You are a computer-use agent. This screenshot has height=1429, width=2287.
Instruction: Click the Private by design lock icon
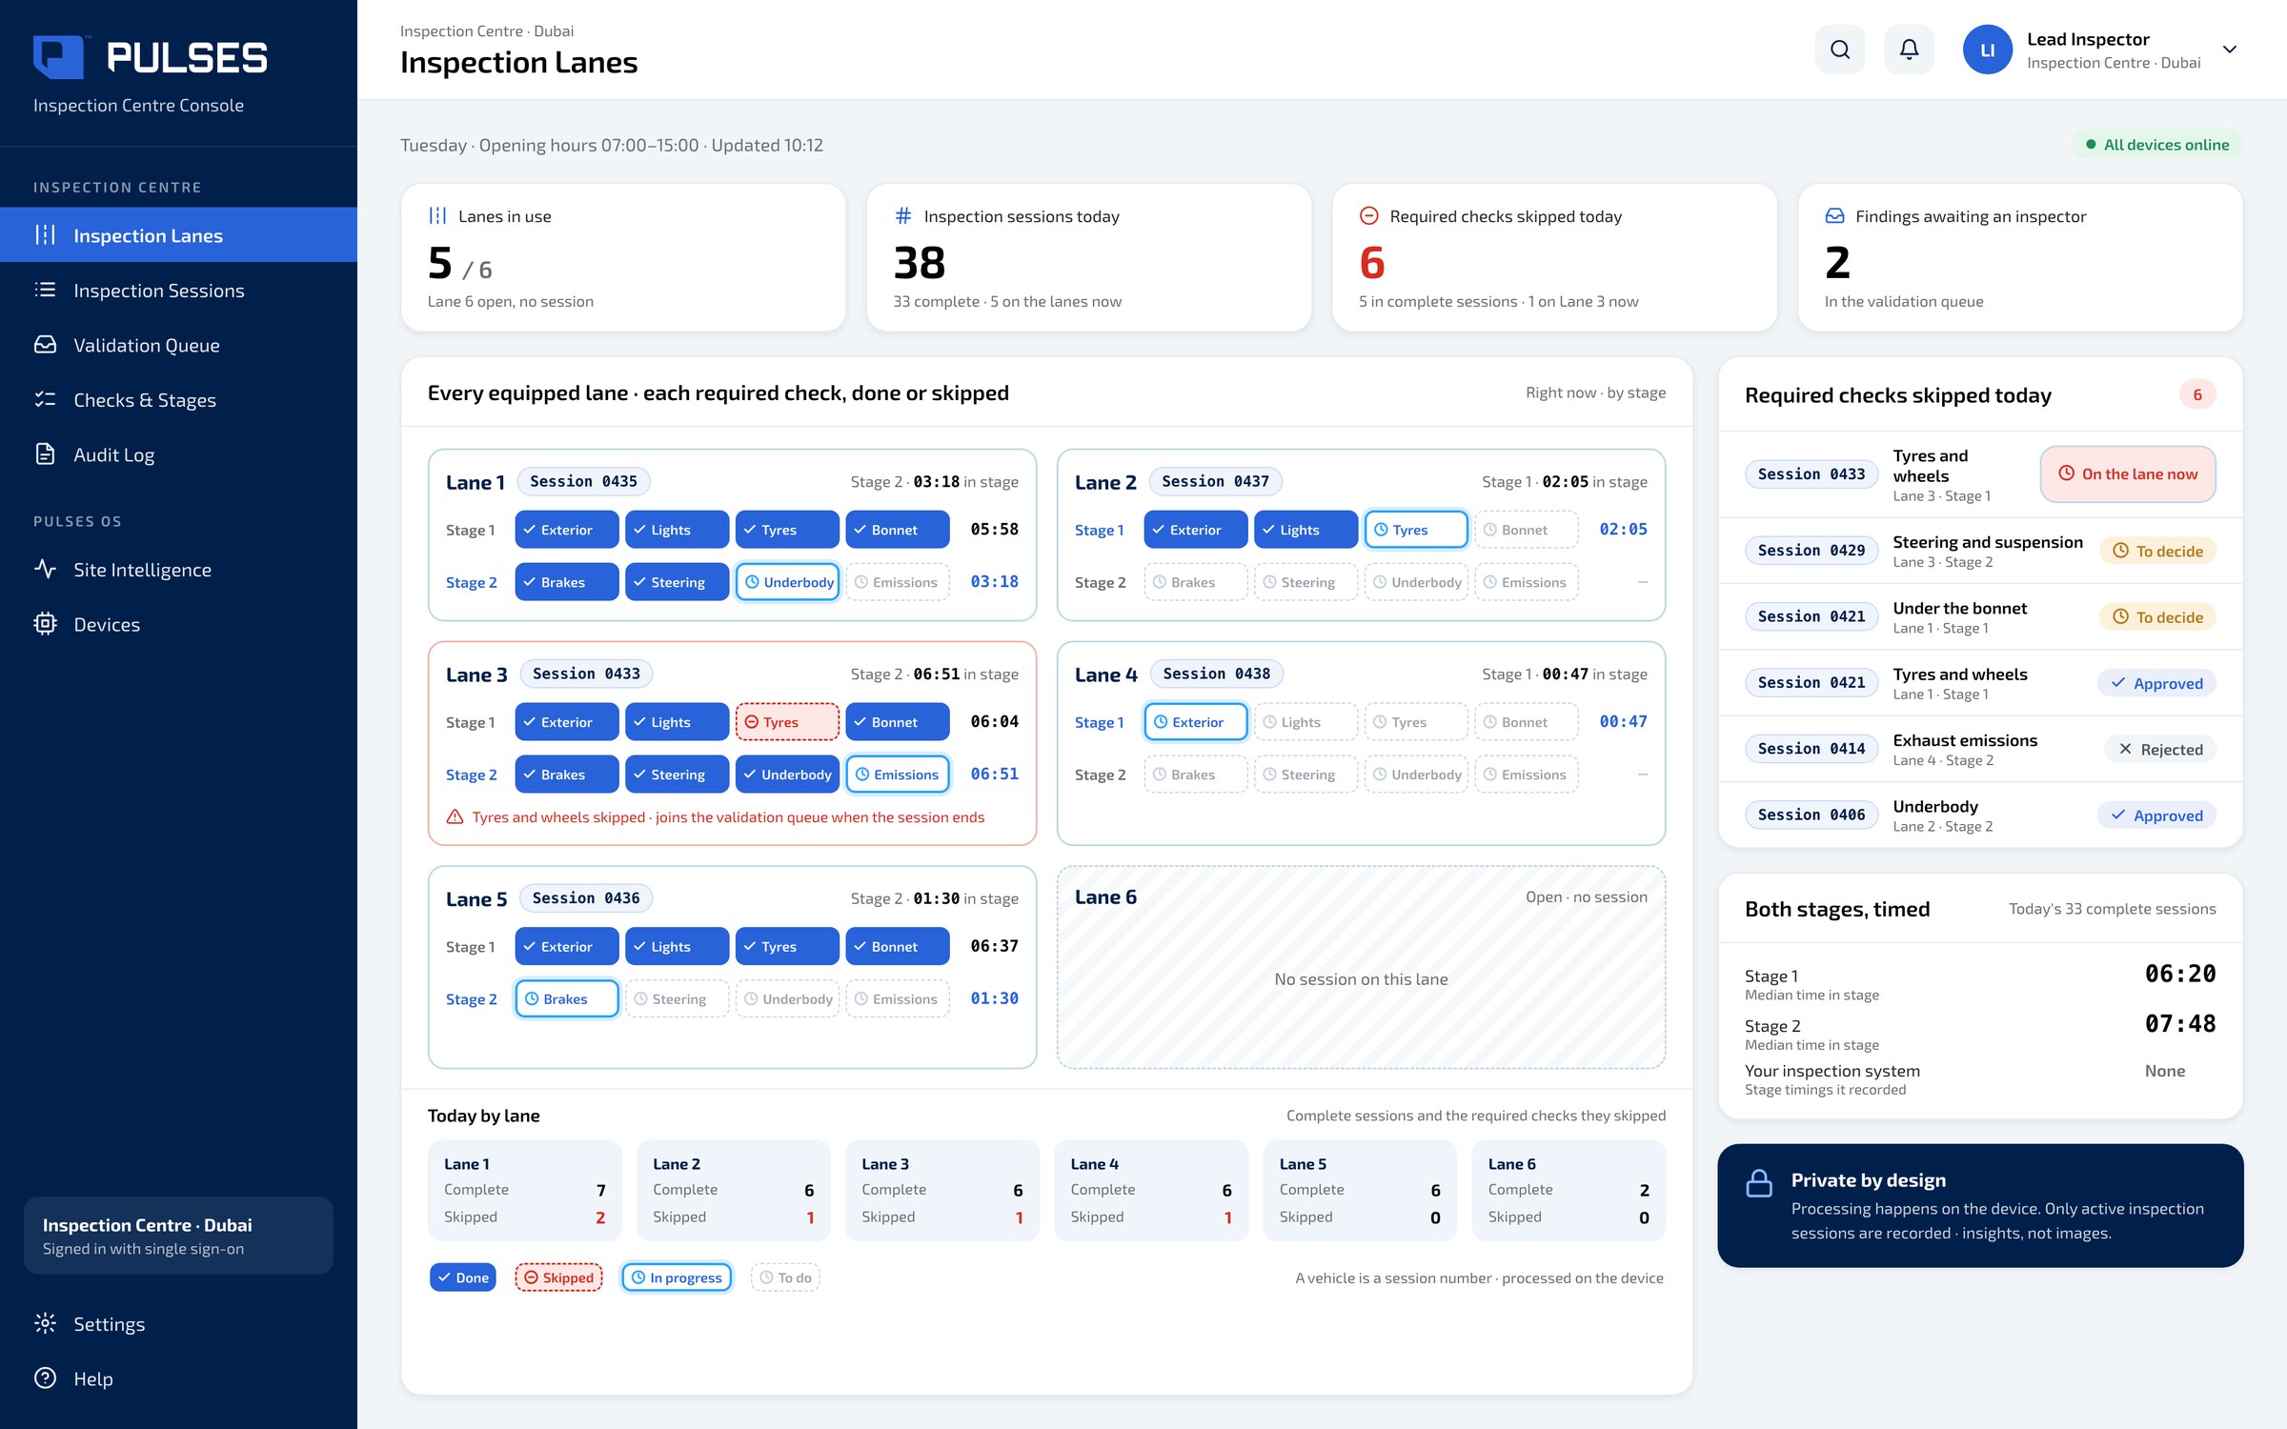click(x=1759, y=1182)
